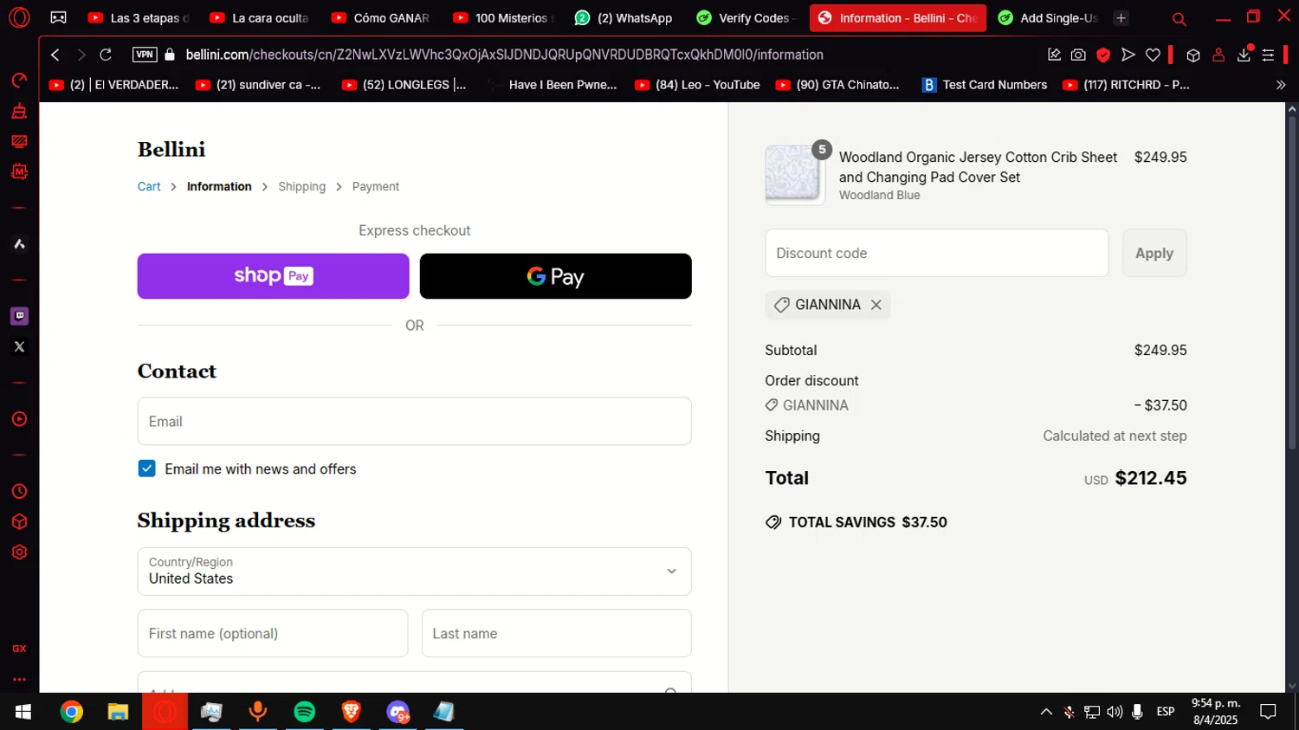Viewport: 1299px width, 730px height.
Task: Open the Player icon in the sidebar
Action: click(19, 419)
